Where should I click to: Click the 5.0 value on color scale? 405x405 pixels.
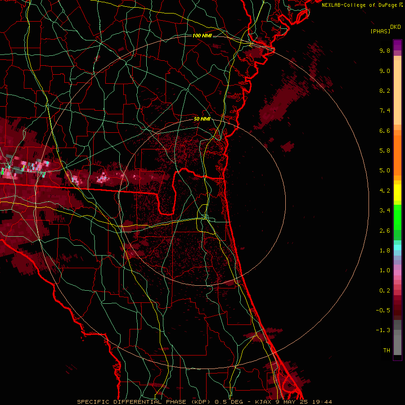[385, 171]
